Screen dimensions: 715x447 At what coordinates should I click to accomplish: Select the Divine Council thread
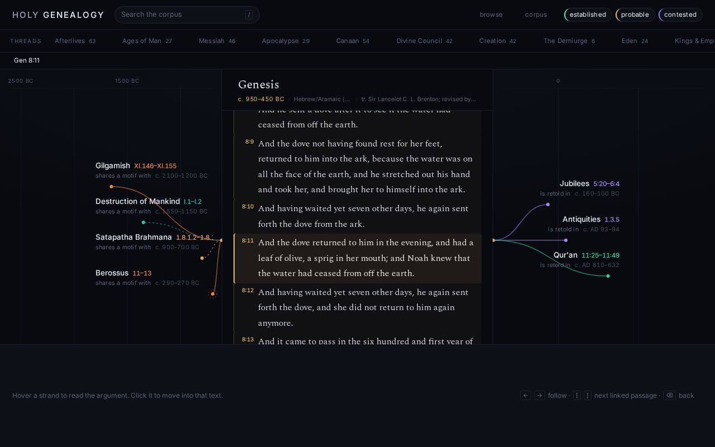[x=425, y=41]
